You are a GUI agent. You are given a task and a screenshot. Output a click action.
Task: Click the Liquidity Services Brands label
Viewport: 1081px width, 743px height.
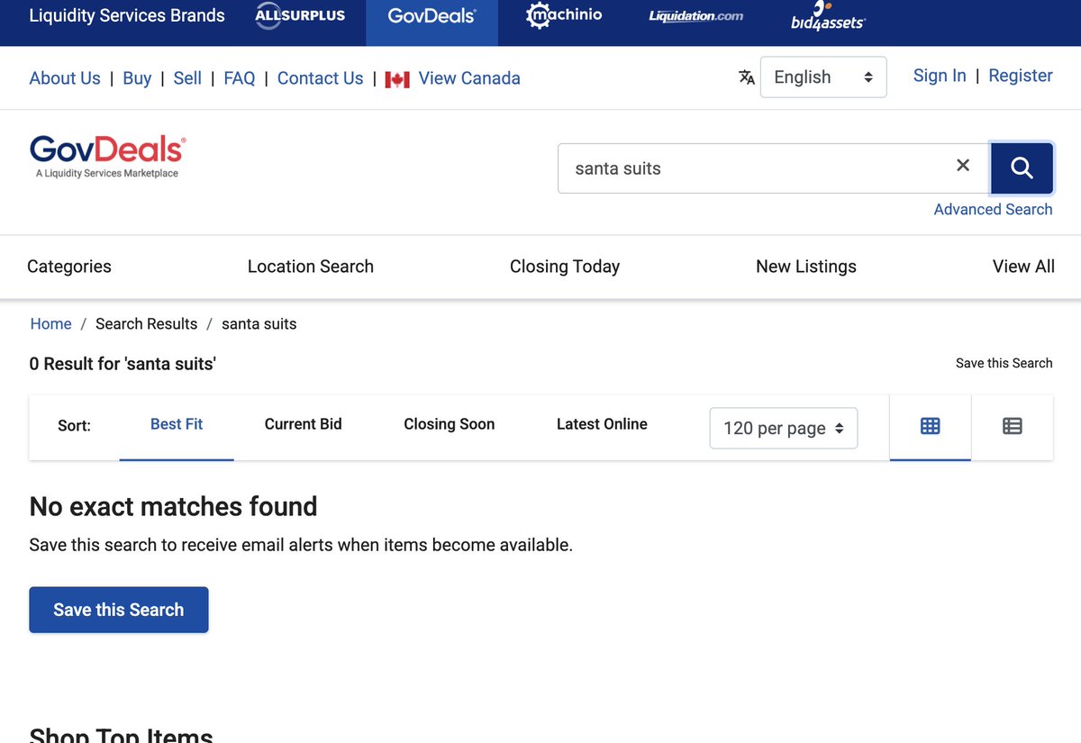pos(127,15)
